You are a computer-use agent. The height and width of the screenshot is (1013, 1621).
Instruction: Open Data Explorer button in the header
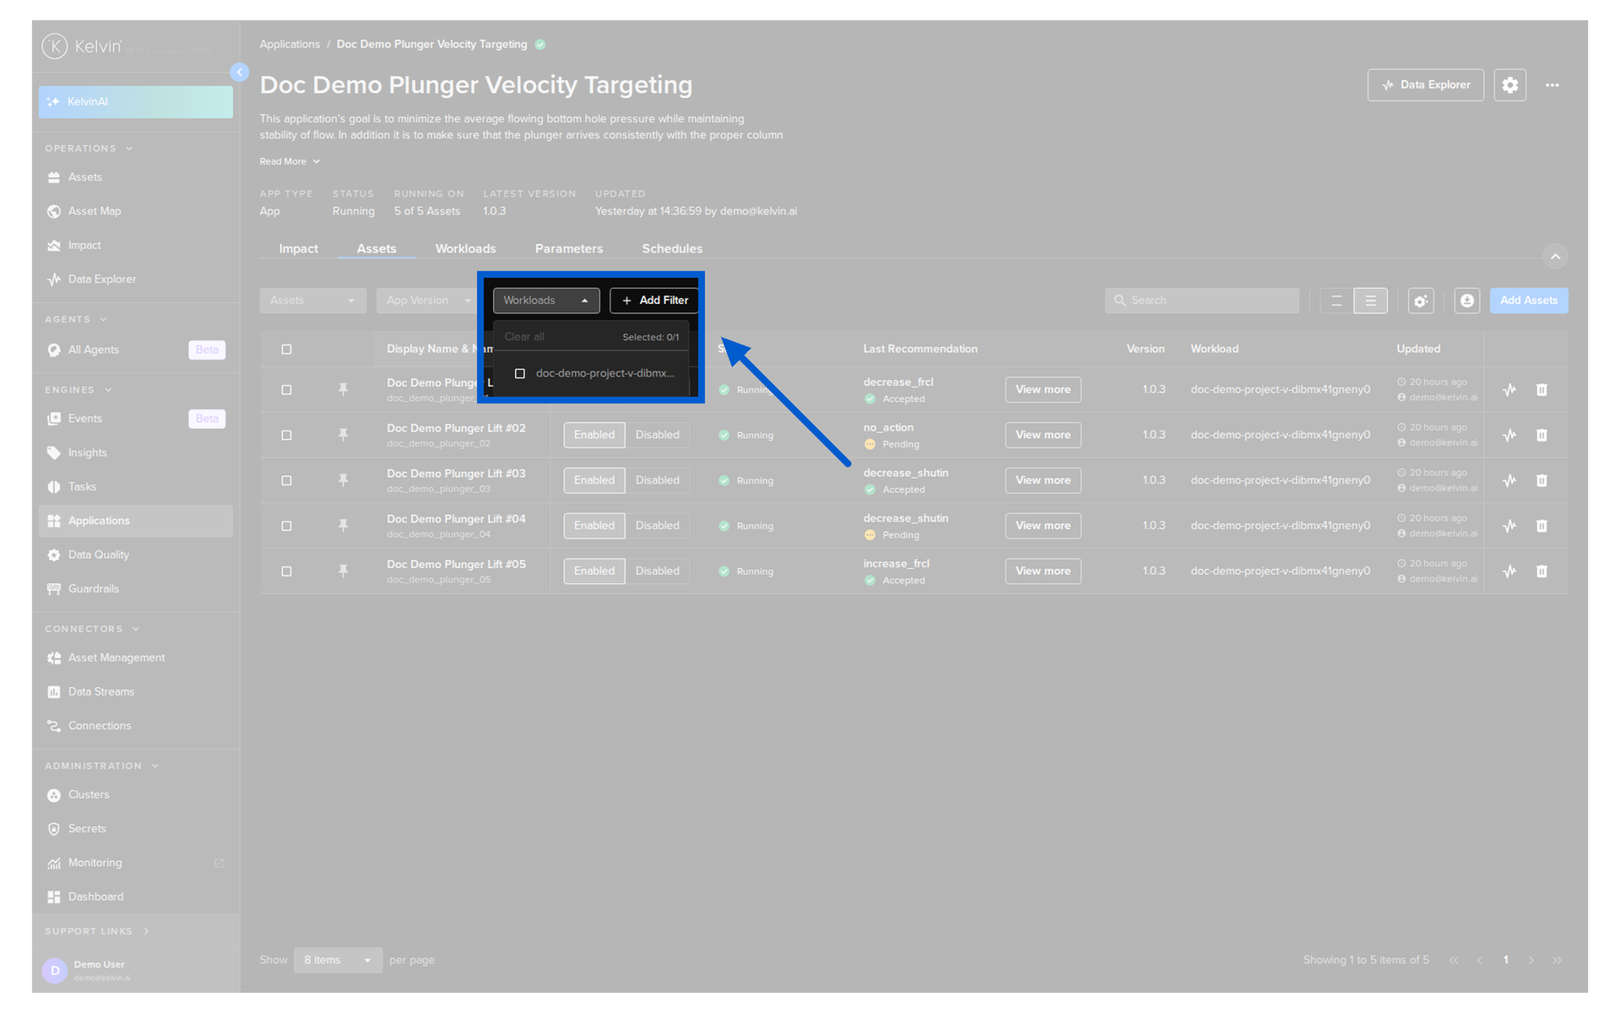click(x=1425, y=85)
